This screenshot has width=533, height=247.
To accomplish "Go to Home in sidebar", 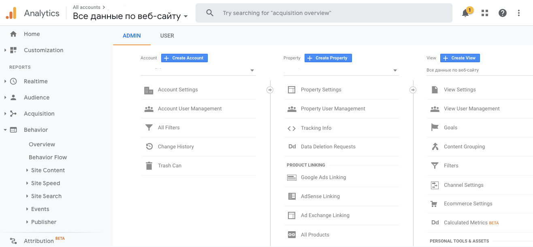I will coord(32,34).
